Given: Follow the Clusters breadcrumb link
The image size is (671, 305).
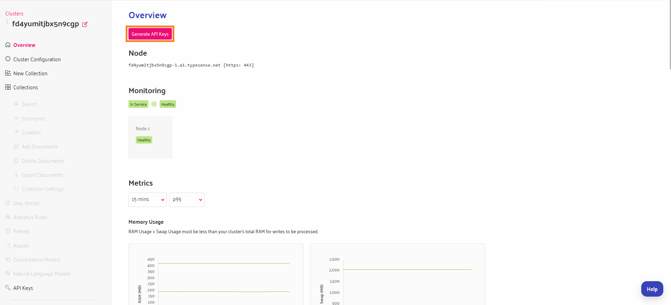Looking at the screenshot, I should pyautogui.click(x=14, y=14).
